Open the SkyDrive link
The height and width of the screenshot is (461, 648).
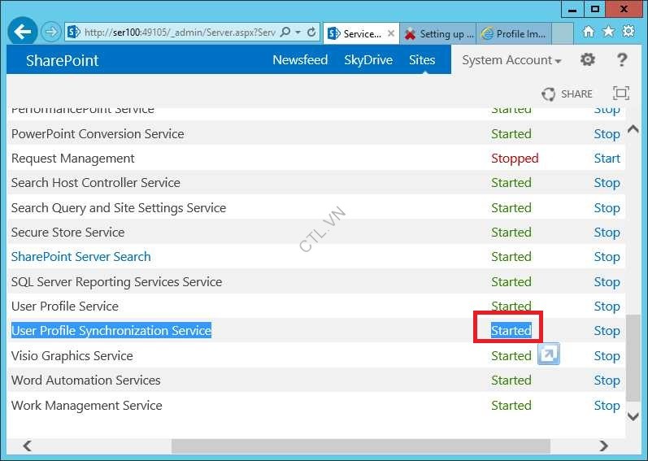[368, 60]
